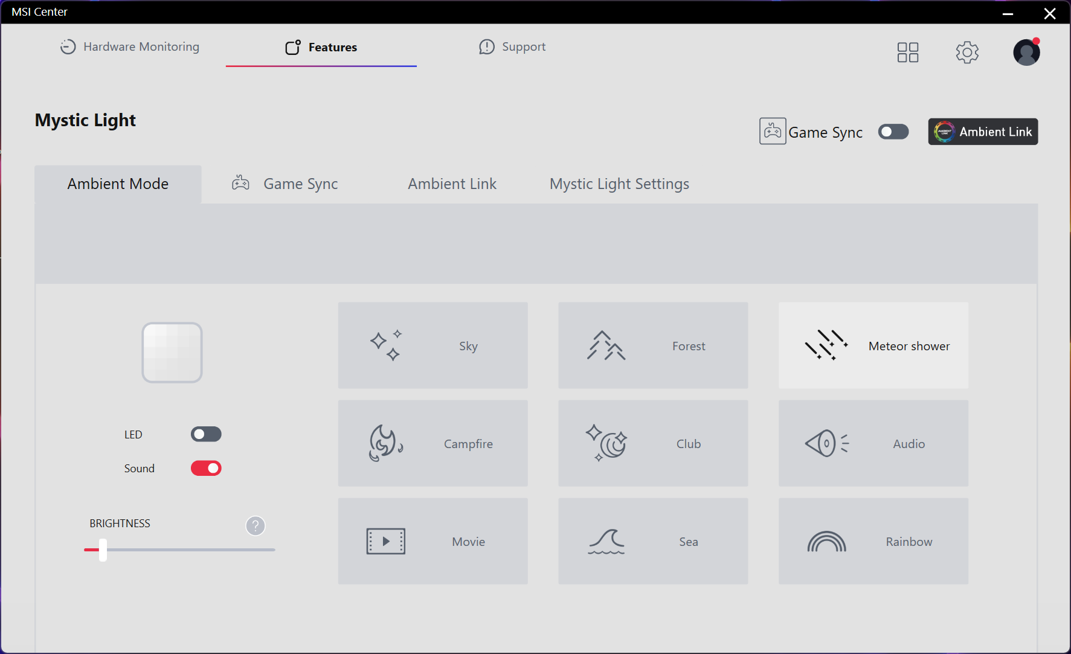The width and height of the screenshot is (1071, 654).
Task: Click the device preview thumbnail
Action: pyautogui.click(x=172, y=353)
